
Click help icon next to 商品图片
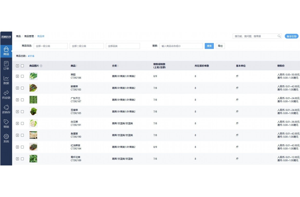coord(41,66)
